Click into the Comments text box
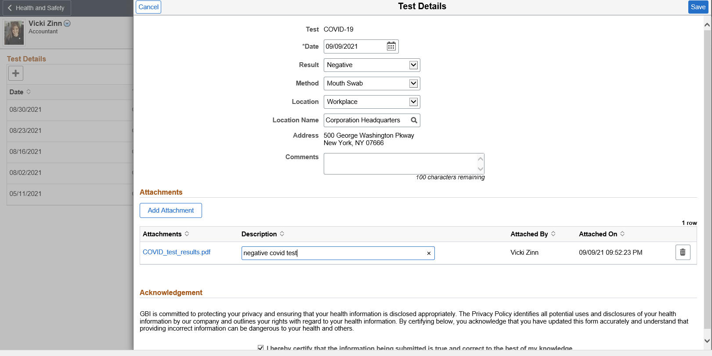 (x=400, y=164)
